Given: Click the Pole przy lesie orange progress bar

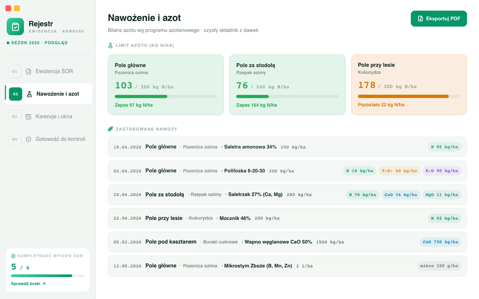Looking at the screenshot, I should [x=409, y=96].
